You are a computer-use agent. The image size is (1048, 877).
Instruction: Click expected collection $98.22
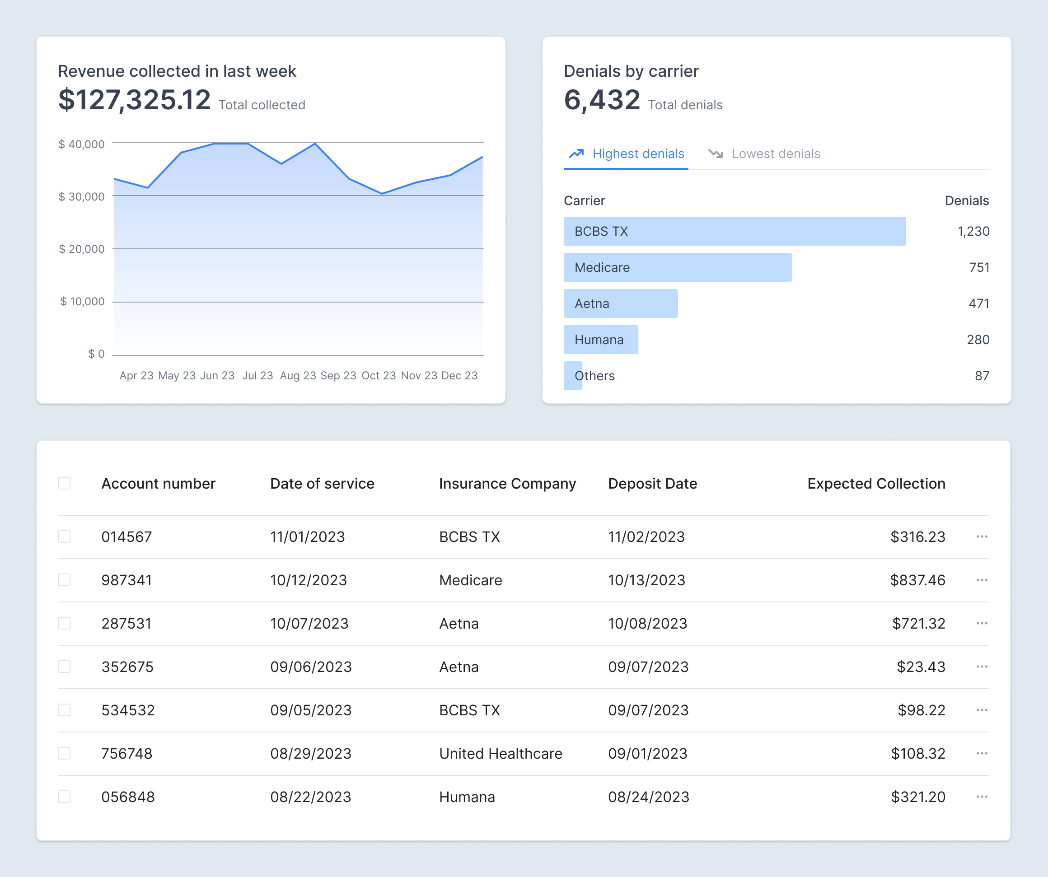[x=921, y=710]
